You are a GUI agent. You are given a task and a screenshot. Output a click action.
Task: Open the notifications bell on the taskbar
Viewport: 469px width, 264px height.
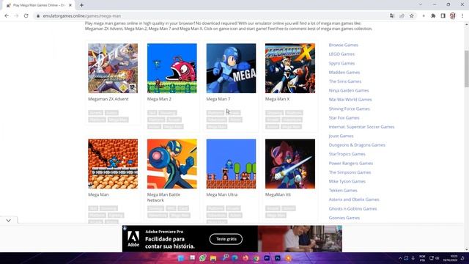tap(462, 258)
